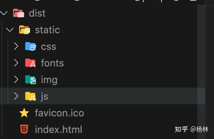This screenshot has width=214, height=139.
Task: Click the explorer vertical scrollbar
Action: pos(201,72)
